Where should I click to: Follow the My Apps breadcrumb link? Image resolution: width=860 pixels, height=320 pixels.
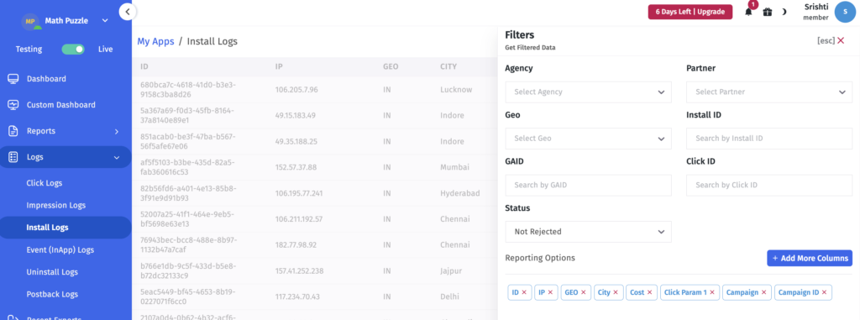(155, 41)
